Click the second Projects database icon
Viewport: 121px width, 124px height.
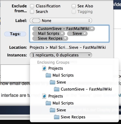click(44, 96)
